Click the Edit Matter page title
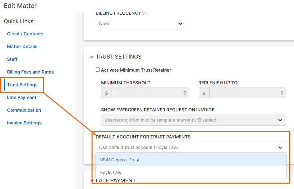 click(20, 6)
